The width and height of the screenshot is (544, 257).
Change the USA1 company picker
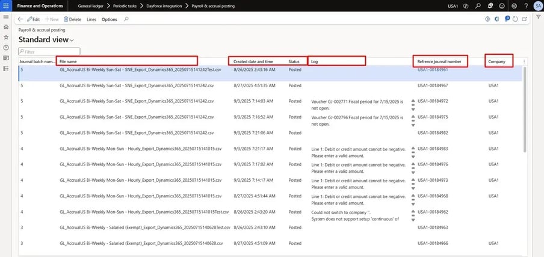click(453, 6)
